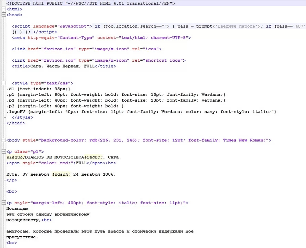Click the highlighted ndash entity near the dates
The width and height of the screenshot is (306, 248).
pyautogui.click(x=61, y=174)
